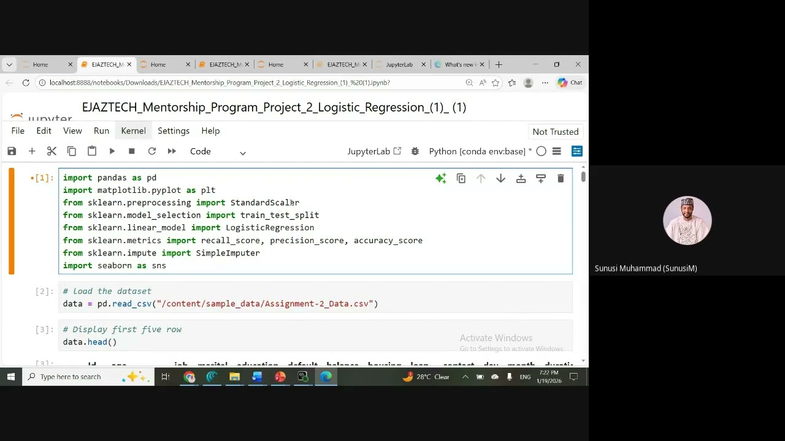
Task: Copy the selected cell in the toolbar
Action: click(72, 151)
